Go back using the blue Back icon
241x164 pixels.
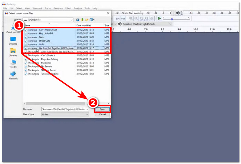[x=78, y=20]
